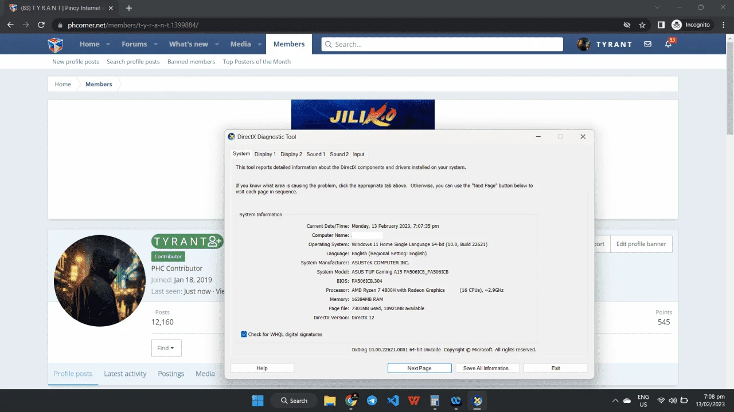The height and width of the screenshot is (412, 734).
Task: Open a new browser tab
Action: click(129, 8)
